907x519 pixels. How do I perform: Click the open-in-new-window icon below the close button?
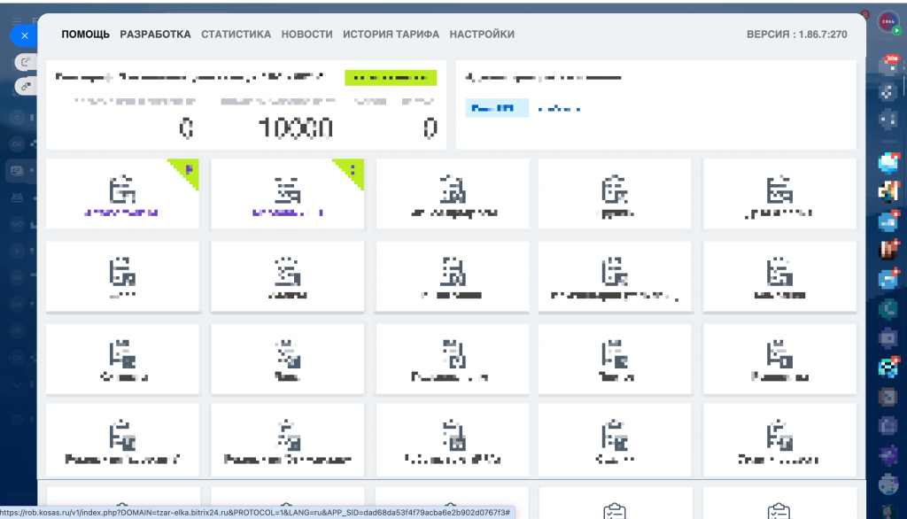click(x=26, y=62)
